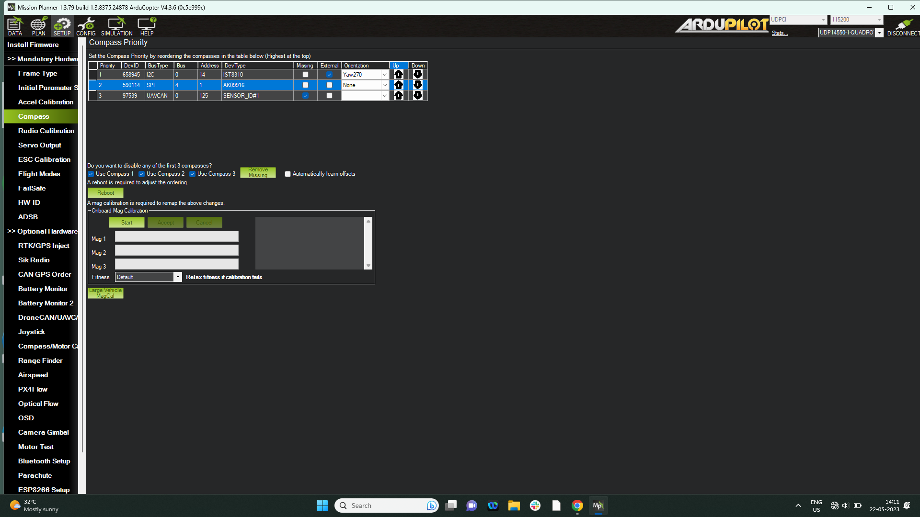The height and width of the screenshot is (517, 920).
Task: Select Radio Calibration in the sidebar
Action: click(x=46, y=131)
